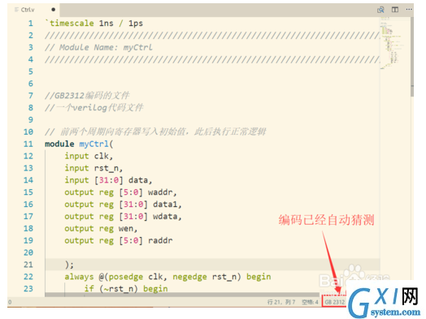Image resolution: width=426 pixels, height=319 pixels.
Task: Click the `timescale 1ns / 1ps line
Action: 94,24
